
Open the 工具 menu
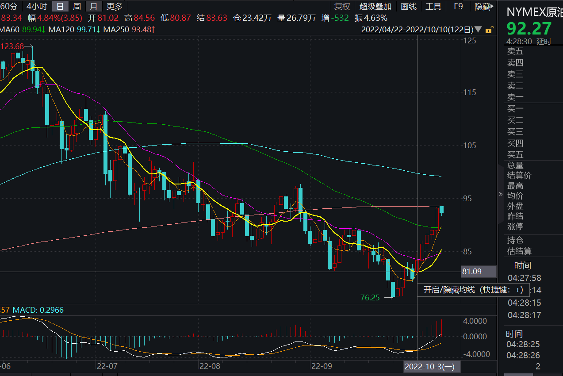pos(433,6)
